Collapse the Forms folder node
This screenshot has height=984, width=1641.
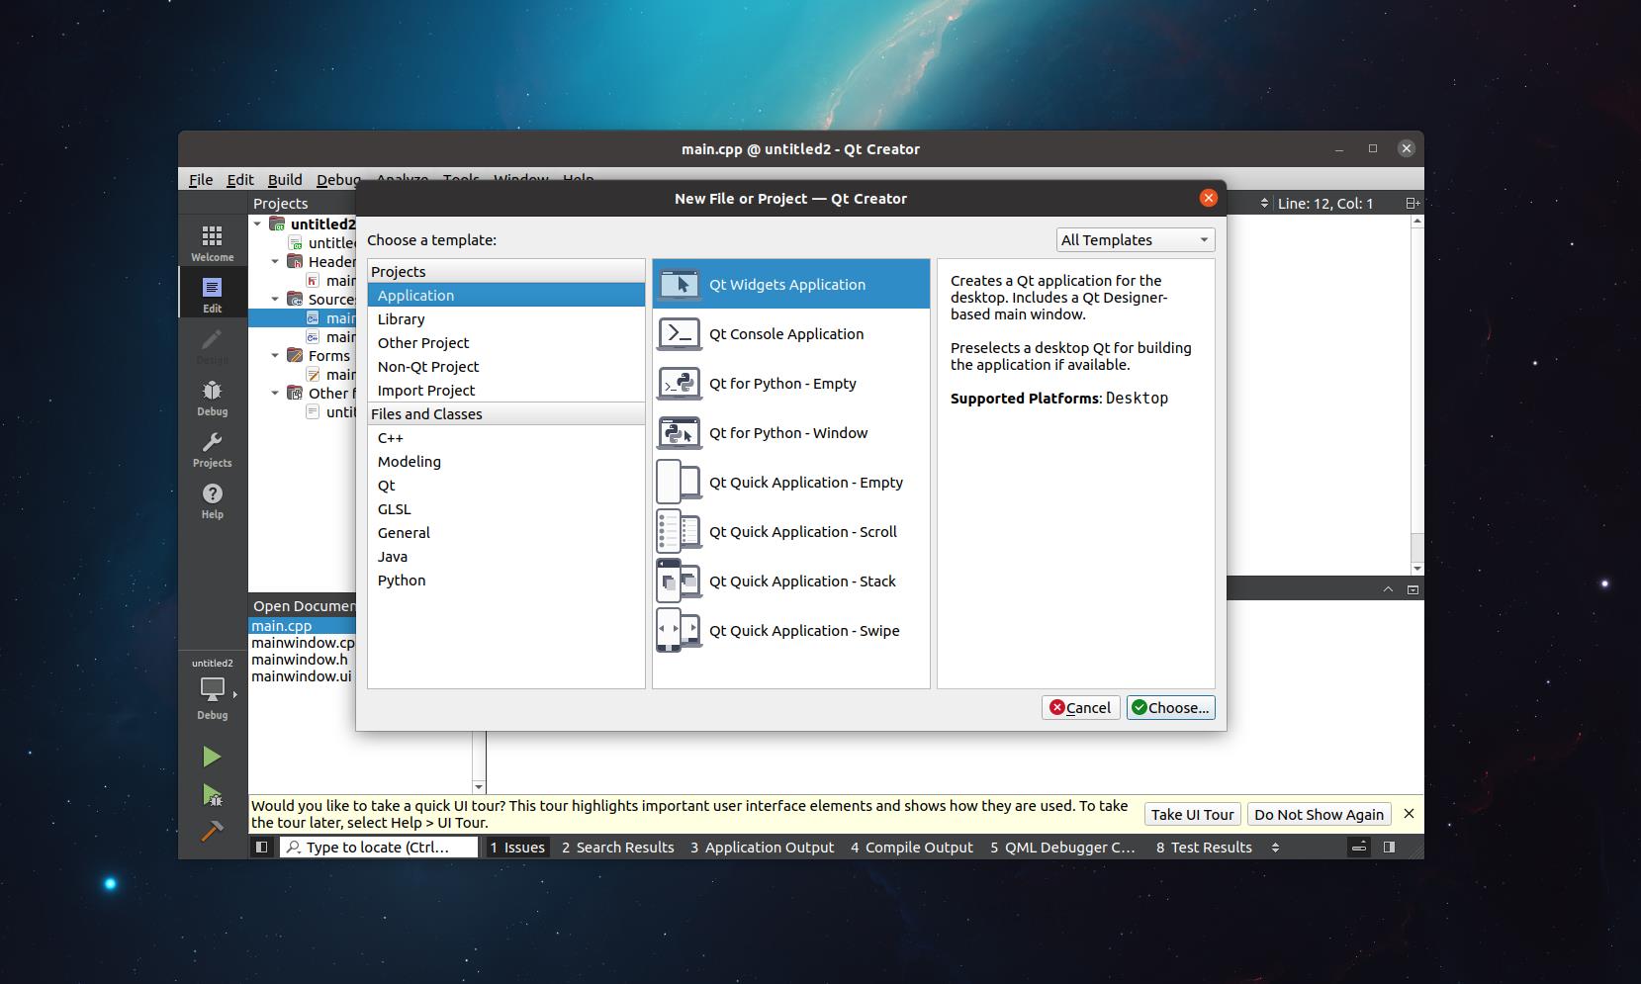tap(276, 356)
